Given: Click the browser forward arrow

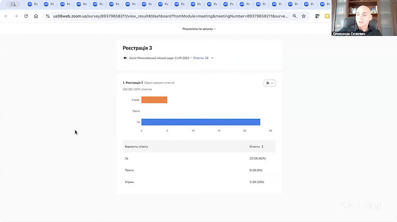Looking at the screenshot, I should 15,16.
